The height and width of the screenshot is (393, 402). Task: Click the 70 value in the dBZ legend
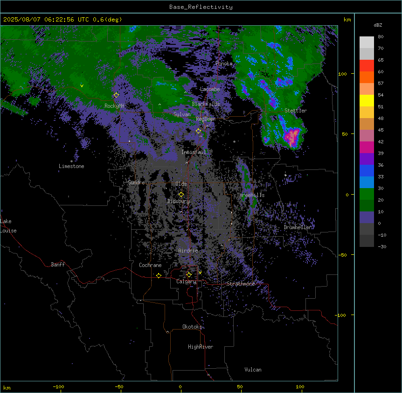click(x=381, y=49)
